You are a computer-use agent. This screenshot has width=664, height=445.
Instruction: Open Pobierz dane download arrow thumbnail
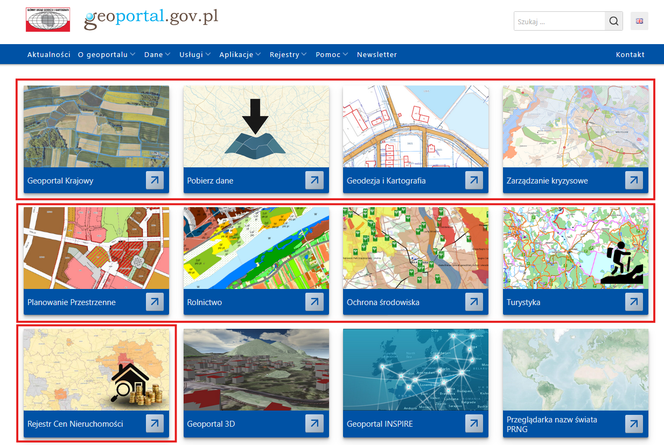click(x=256, y=126)
